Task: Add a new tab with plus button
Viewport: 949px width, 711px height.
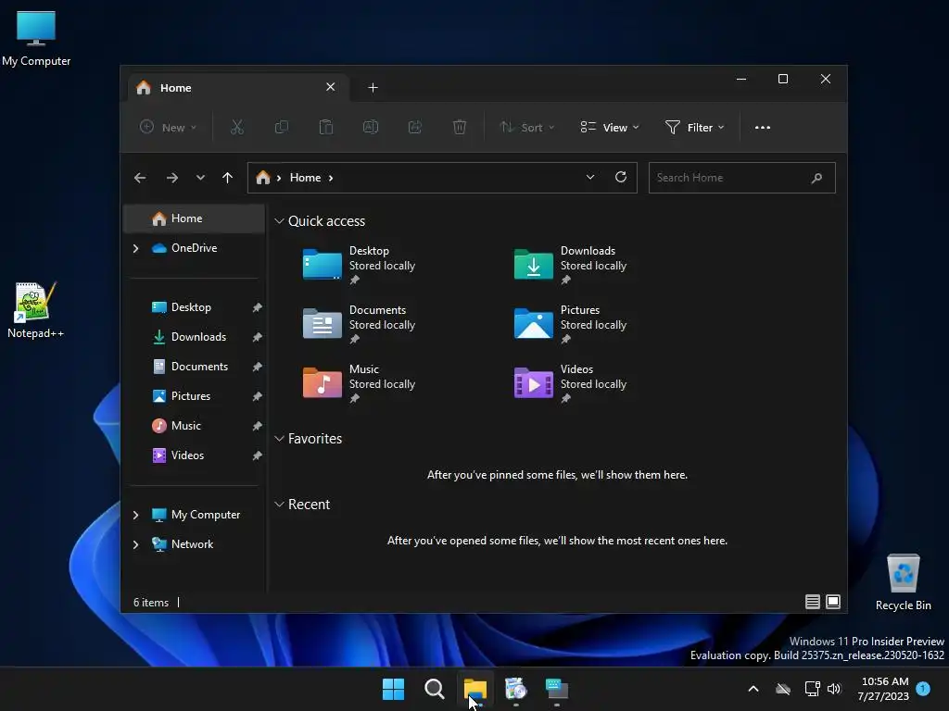Action: coord(373,88)
